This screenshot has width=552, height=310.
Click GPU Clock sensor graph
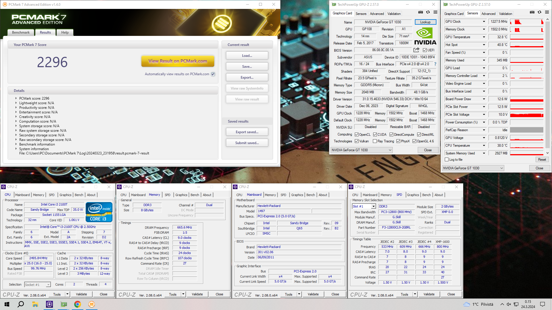pyautogui.click(x=527, y=22)
